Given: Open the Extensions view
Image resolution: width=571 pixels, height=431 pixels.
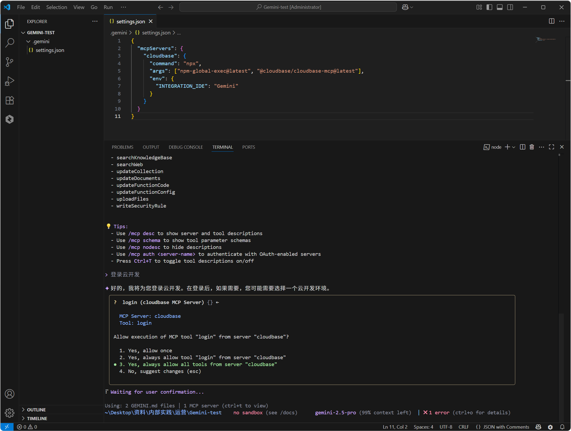Looking at the screenshot, I should point(10,100).
